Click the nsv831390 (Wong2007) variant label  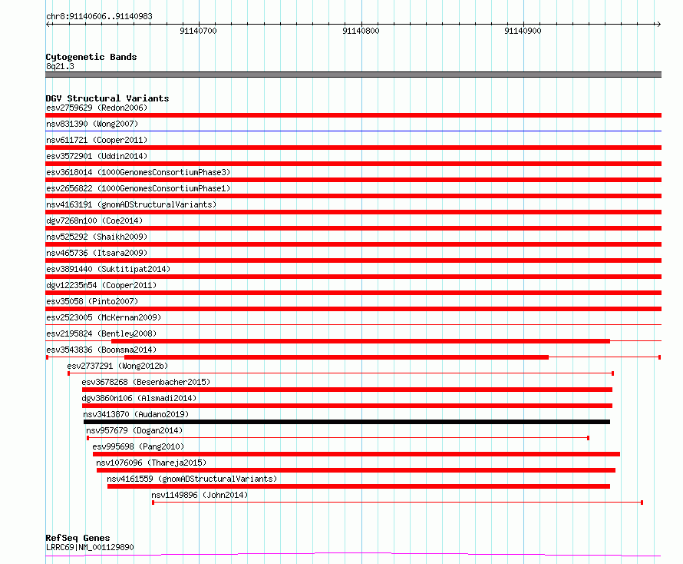(x=92, y=124)
